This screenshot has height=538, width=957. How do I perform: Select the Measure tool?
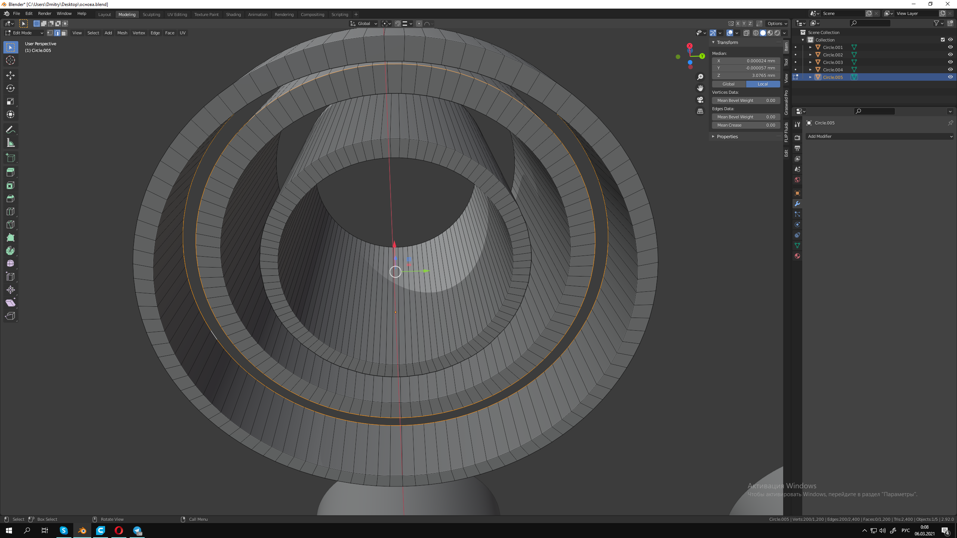click(x=10, y=143)
